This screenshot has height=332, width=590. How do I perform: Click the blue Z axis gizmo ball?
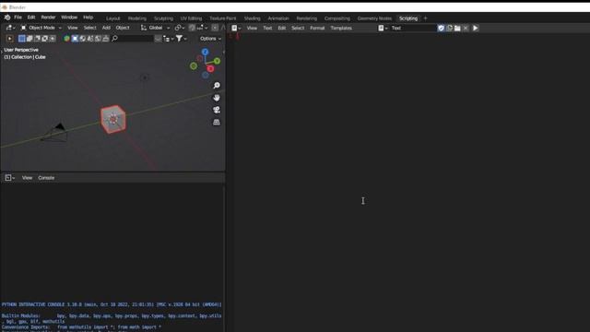click(x=205, y=52)
